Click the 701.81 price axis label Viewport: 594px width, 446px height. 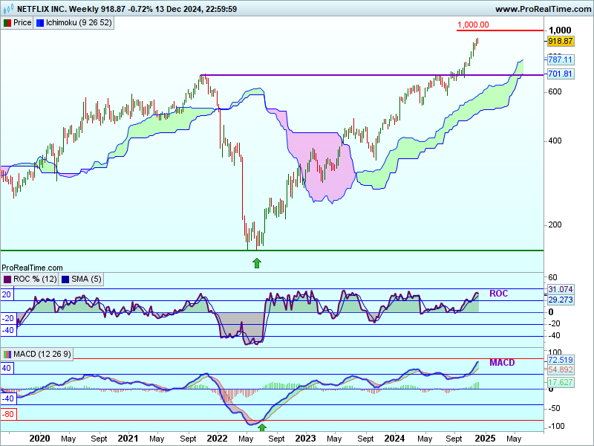(560, 74)
